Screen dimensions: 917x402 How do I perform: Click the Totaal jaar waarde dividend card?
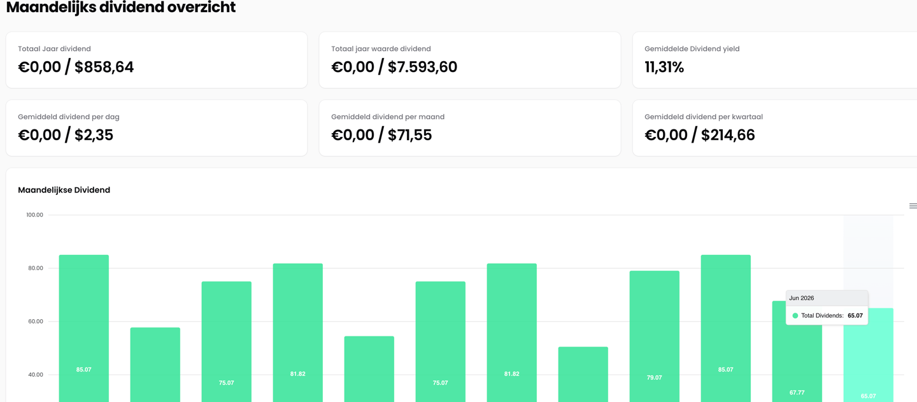tap(469, 60)
